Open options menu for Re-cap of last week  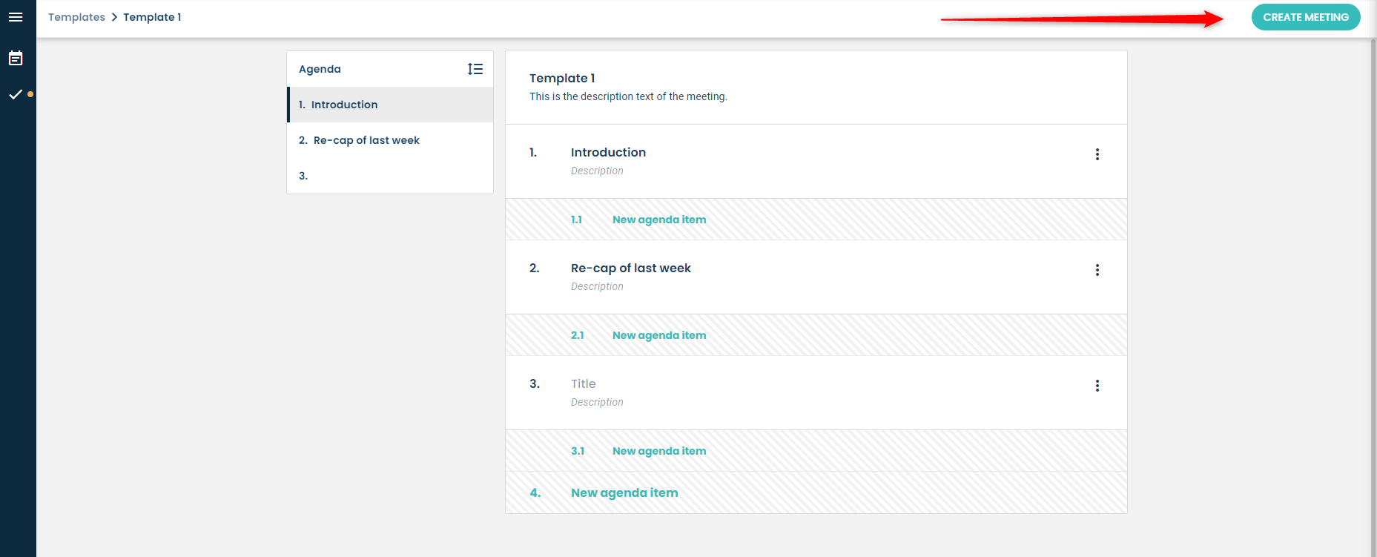point(1097,270)
